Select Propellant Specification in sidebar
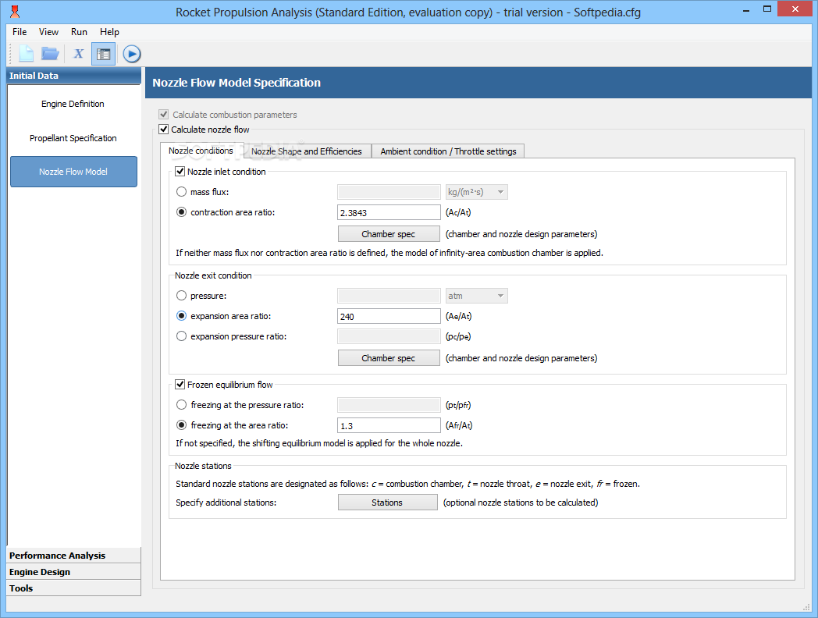 (x=73, y=137)
